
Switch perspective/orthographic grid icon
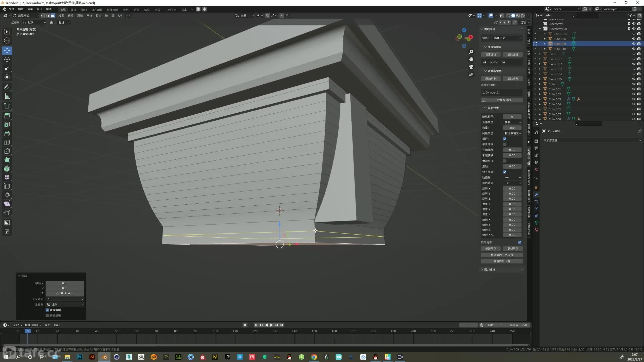471,75
